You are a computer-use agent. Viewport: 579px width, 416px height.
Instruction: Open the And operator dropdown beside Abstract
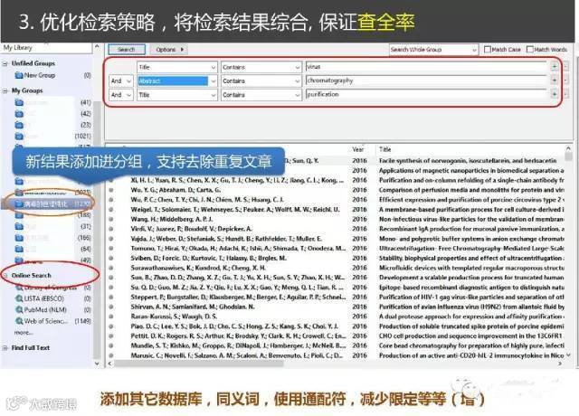pos(120,80)
